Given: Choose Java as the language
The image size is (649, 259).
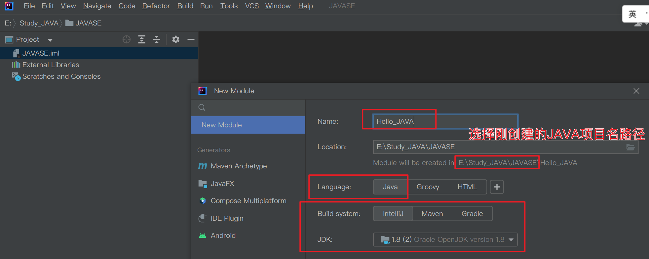Looking at the screenshot, I should 390,187.
